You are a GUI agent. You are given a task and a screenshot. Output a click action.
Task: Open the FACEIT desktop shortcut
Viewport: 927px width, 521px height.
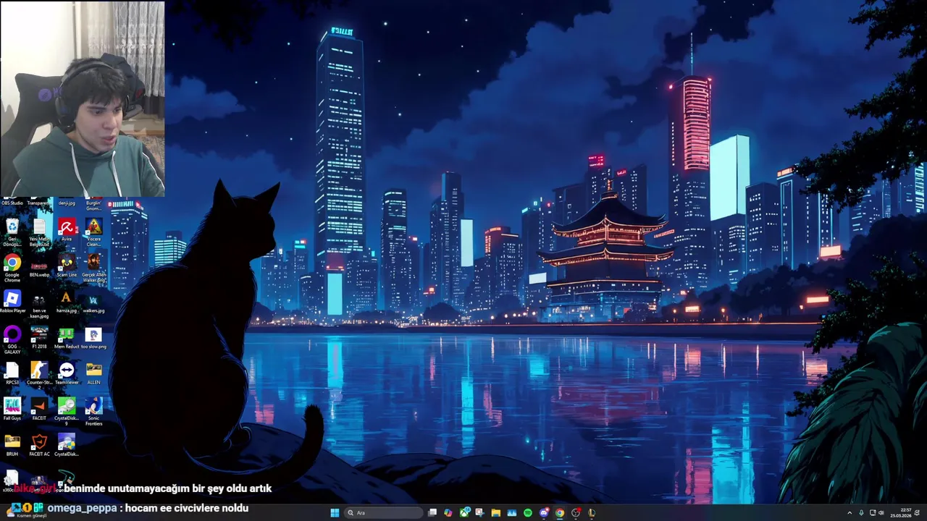click(x=39, y=409)
